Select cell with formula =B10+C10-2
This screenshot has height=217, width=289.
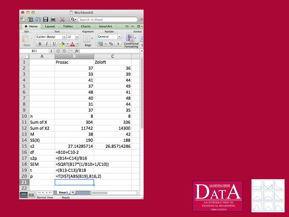coord(74,152)
